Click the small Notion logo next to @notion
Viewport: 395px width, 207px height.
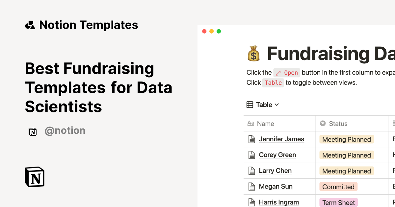click(33, 131)
